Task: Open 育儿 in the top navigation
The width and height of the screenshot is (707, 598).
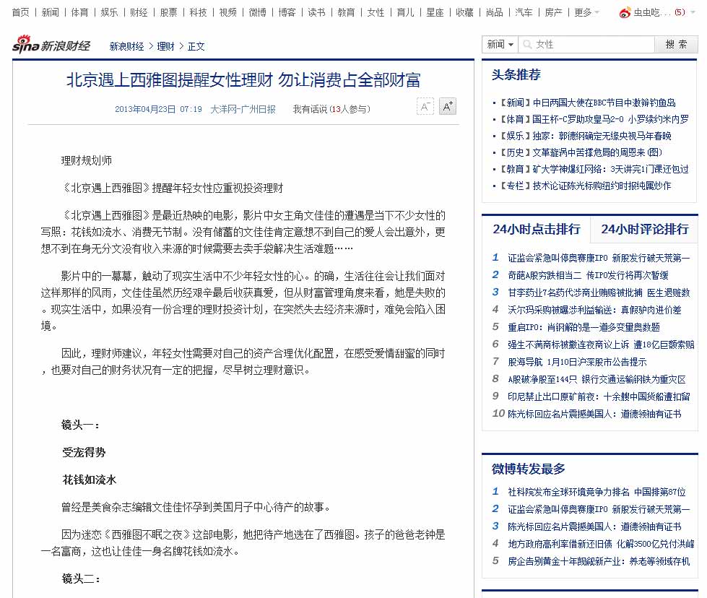Action: tap(405, 12)
